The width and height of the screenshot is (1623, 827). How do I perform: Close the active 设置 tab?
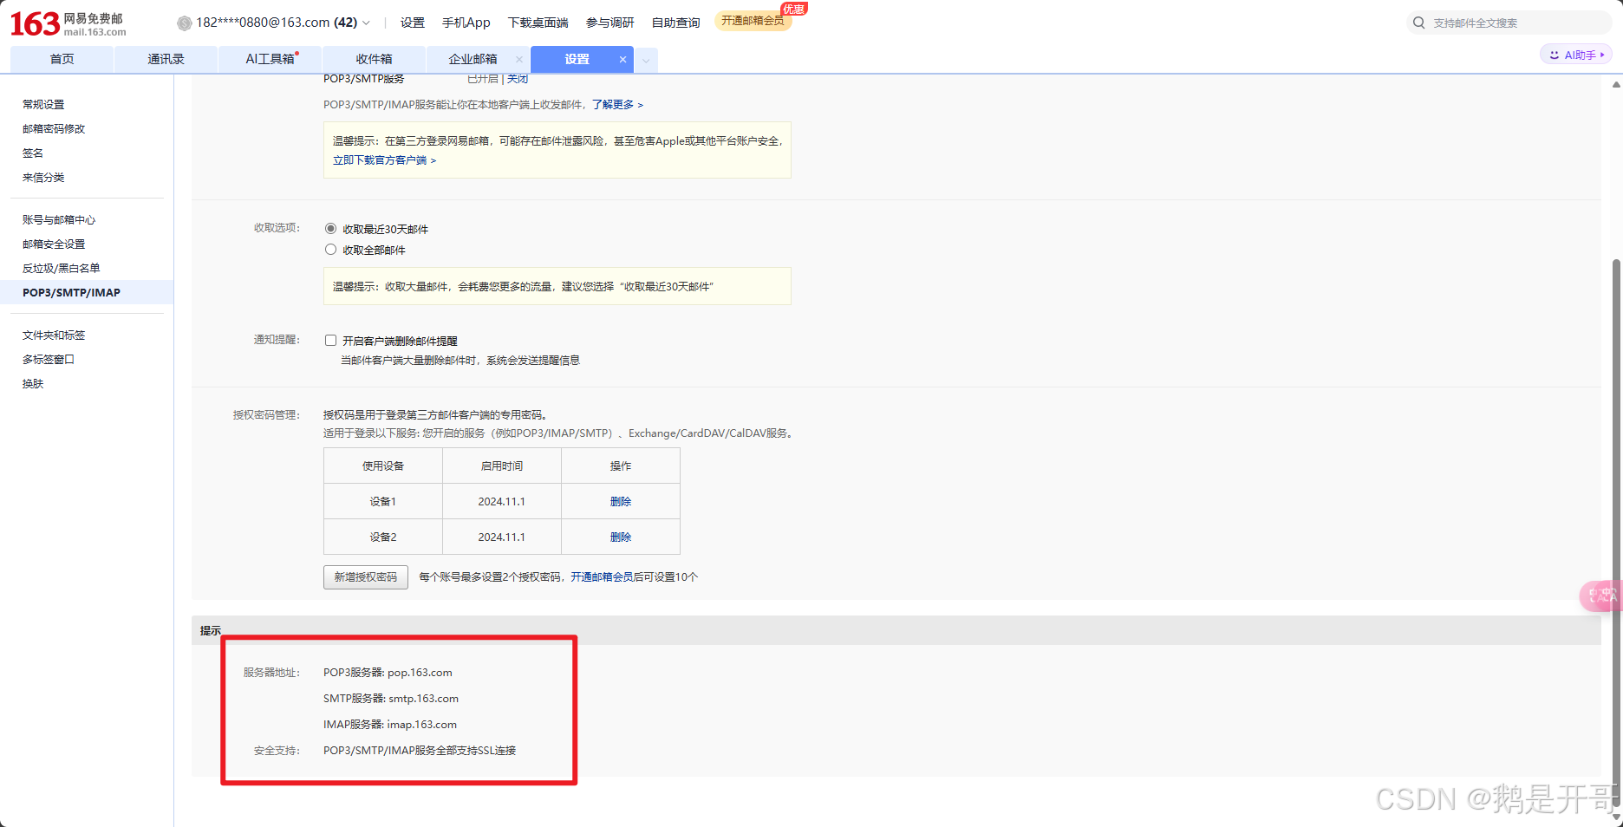622,59
